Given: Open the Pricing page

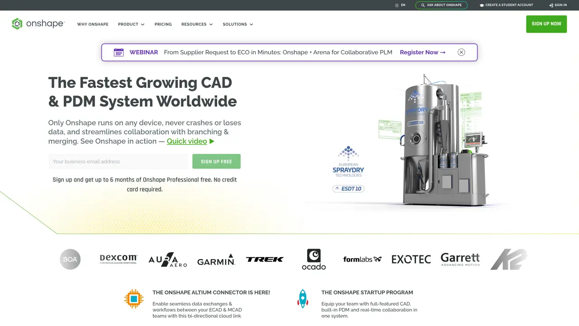Looking at the screenshot, I should pyautogui.click(x=163, y=24).
